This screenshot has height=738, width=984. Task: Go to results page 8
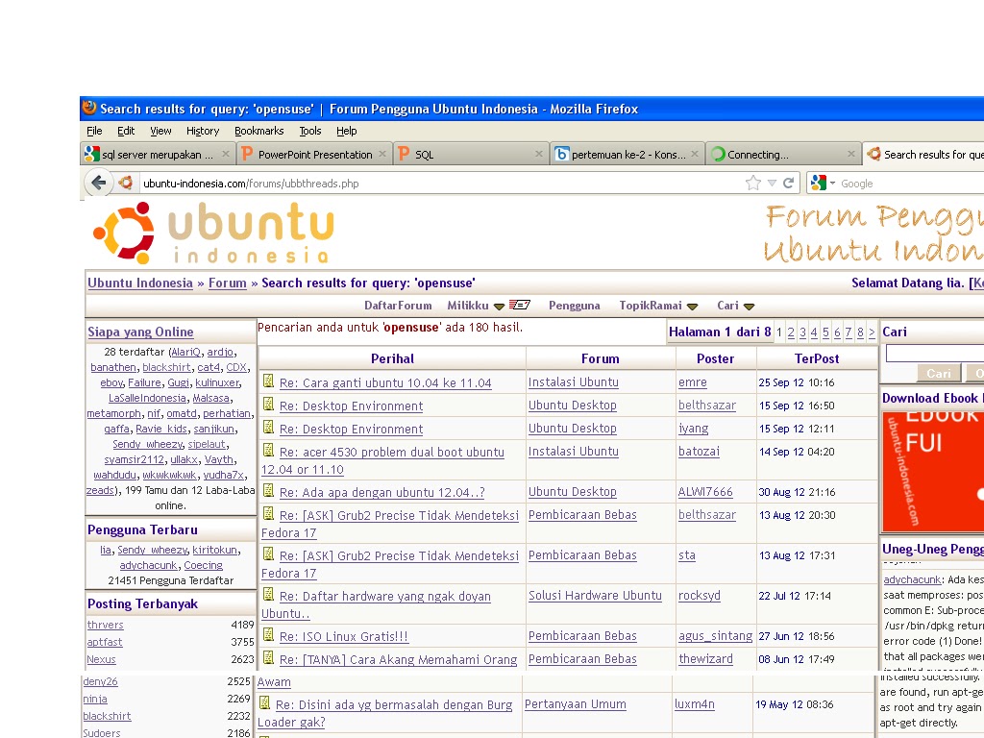click(860, 332)
